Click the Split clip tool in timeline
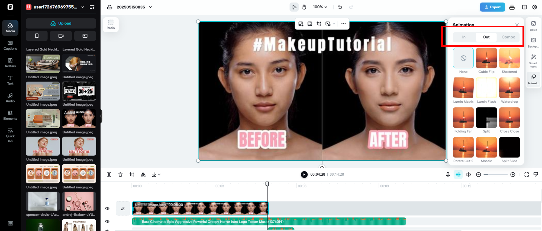 (109, 175)
